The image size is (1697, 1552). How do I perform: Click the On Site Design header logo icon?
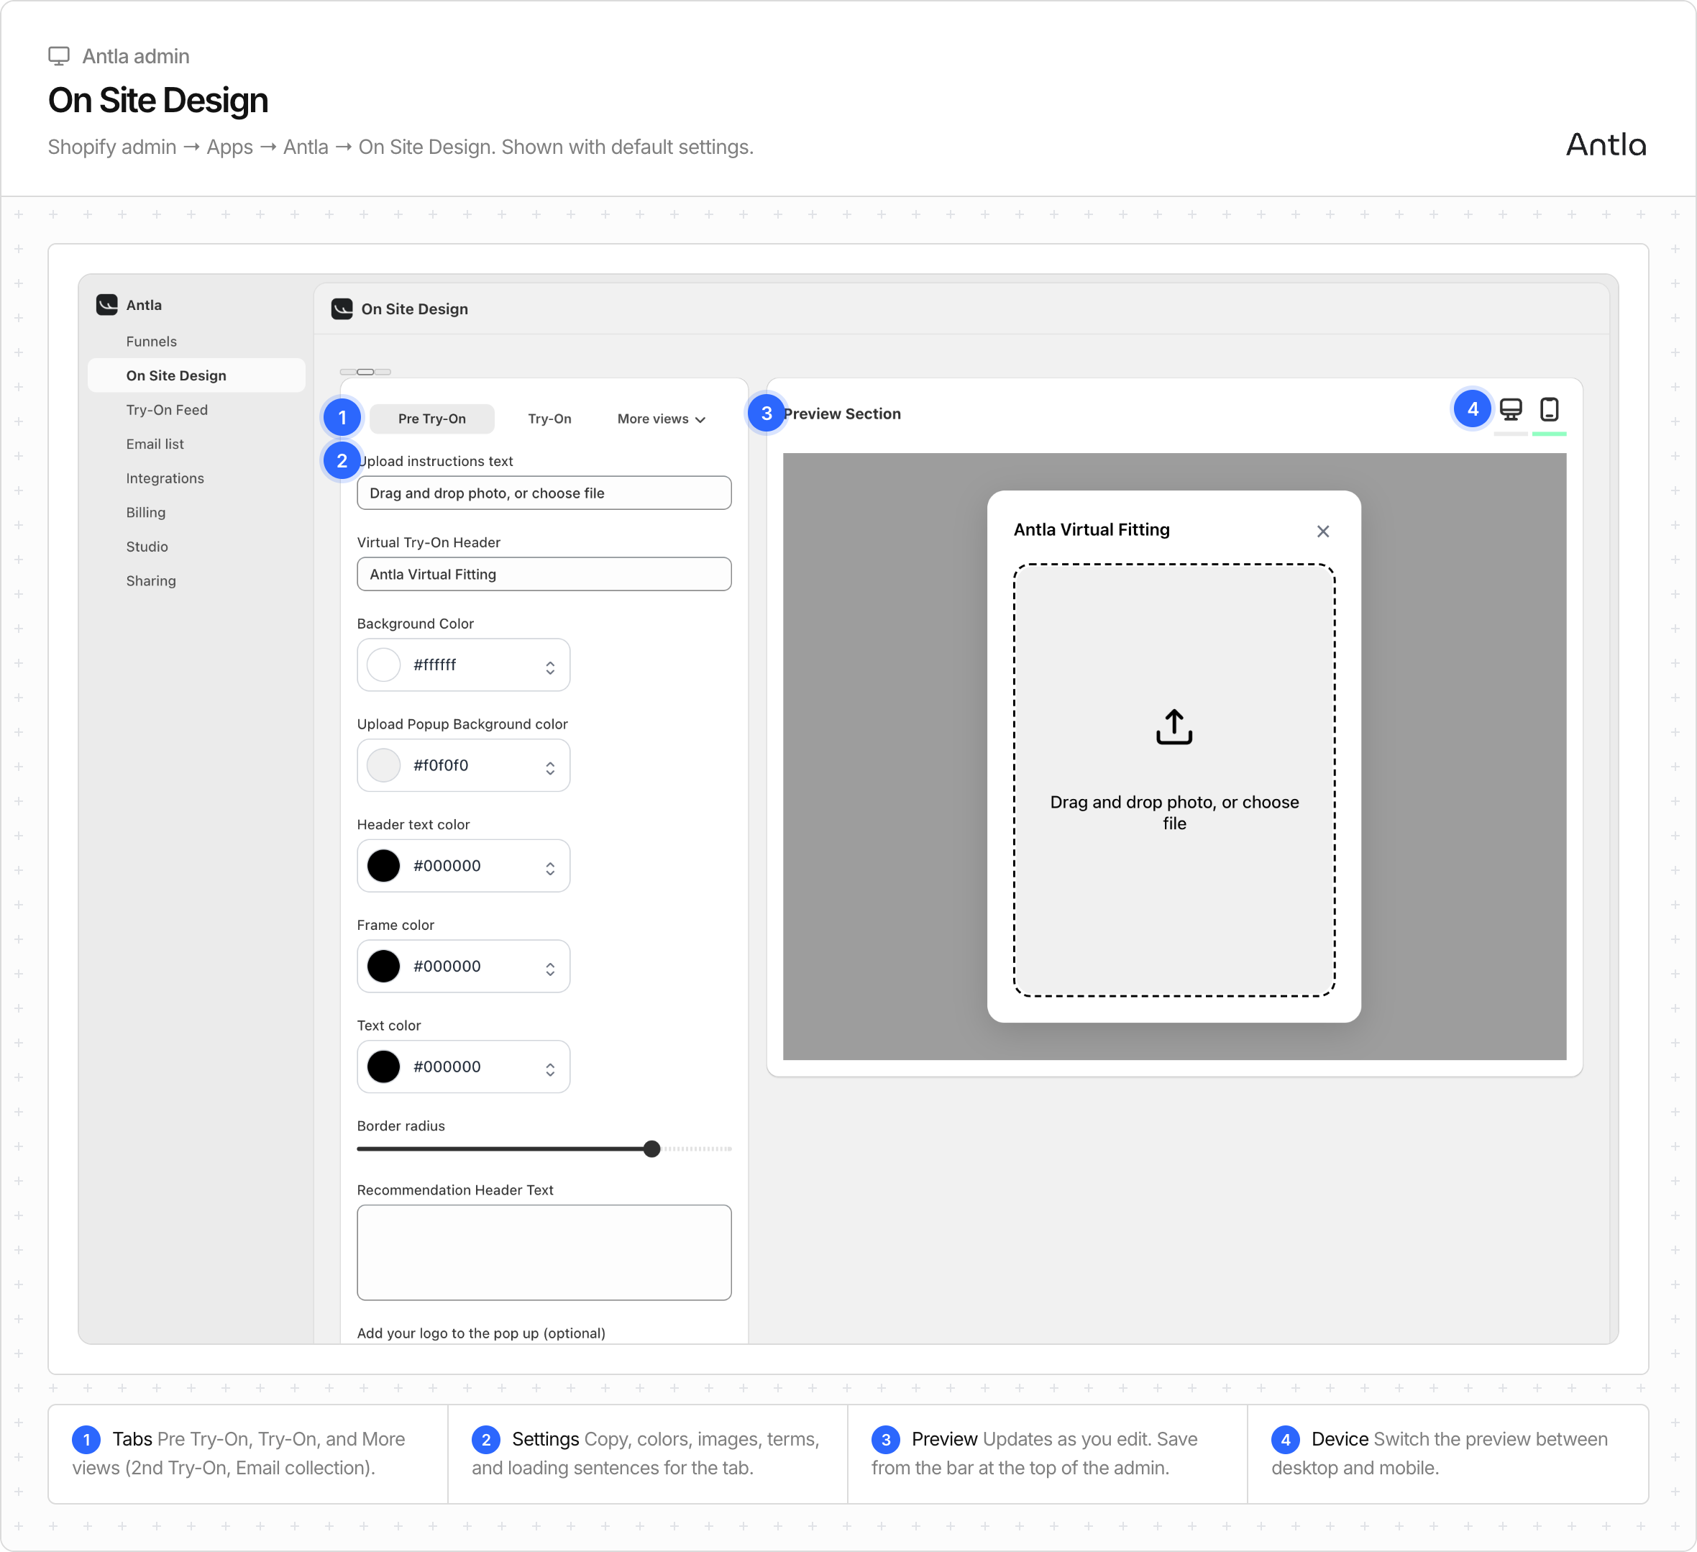(x=342, y=309)
